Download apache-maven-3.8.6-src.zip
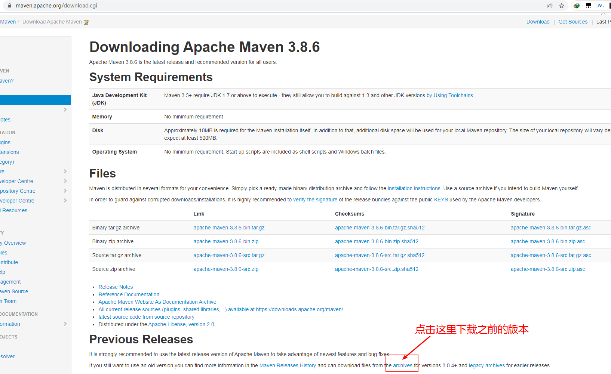Viewport: 611px width, 374px height. (x=226, y=269)
